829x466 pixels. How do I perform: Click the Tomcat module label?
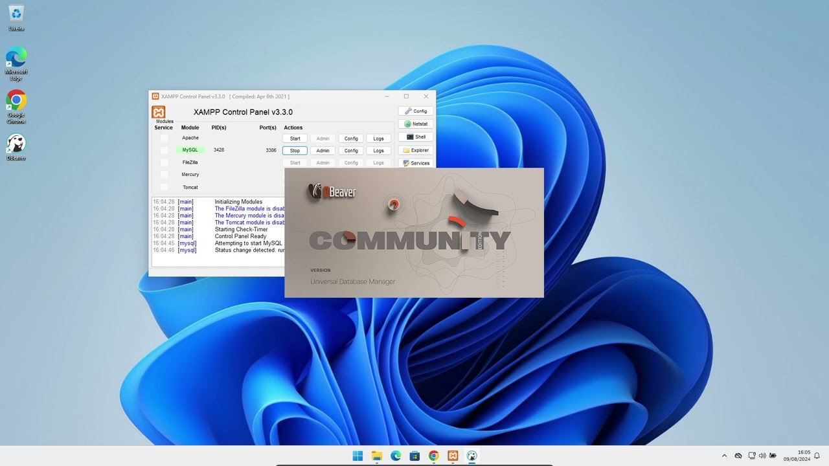point(190,187)
